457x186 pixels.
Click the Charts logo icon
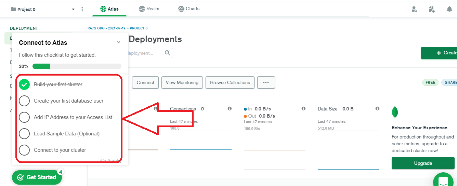[181, 9]
